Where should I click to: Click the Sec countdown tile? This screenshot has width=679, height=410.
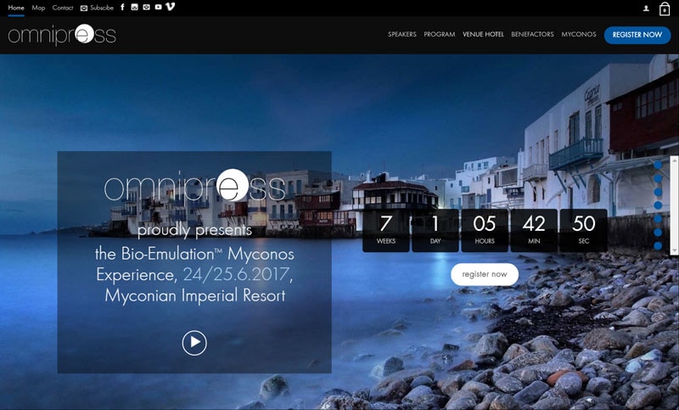click(583, 230)
